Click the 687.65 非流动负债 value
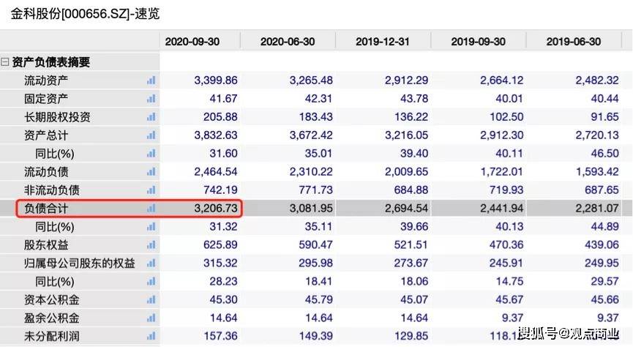This screenshot has height=347, width=633. 602,190
